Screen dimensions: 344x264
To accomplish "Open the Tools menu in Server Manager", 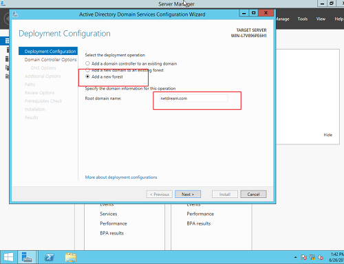I will 303,19.
